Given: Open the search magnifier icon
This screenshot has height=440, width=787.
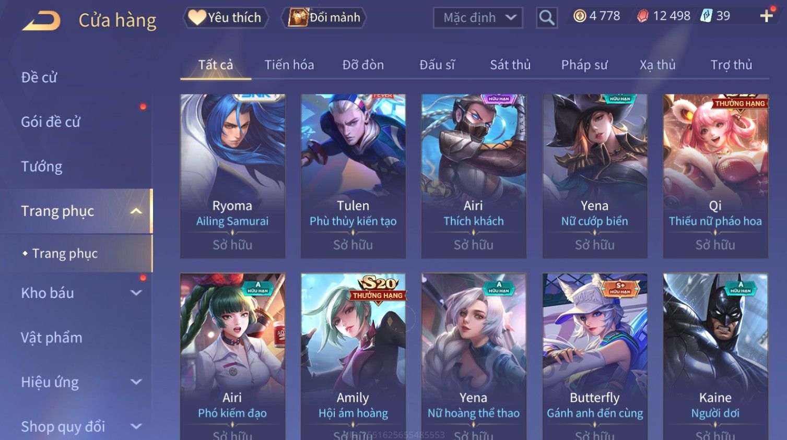Looking at the screenshot, I should [x=546, y=18].
